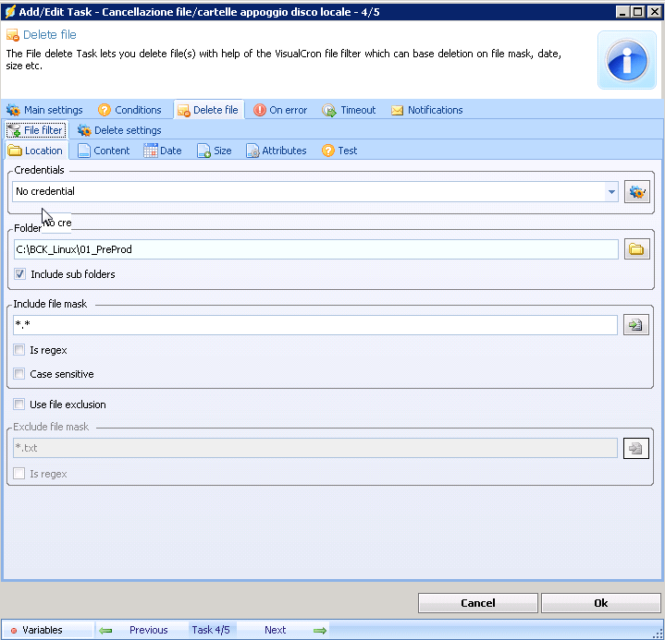Image resolution: width=665 pixels, height=640 pixels.
Task: Switch to the Delete settings tab
Action: [x=119, y=130]
